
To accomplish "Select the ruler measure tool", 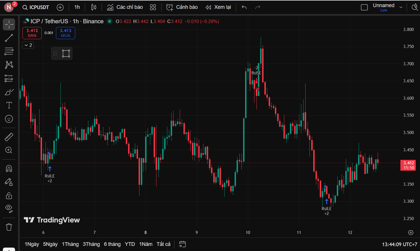I will (x=9, y=137).
